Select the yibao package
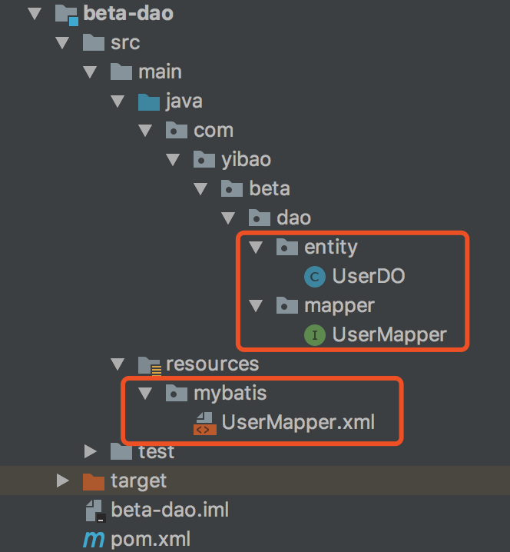The image size is (510, 552). [x=244, y=160]
